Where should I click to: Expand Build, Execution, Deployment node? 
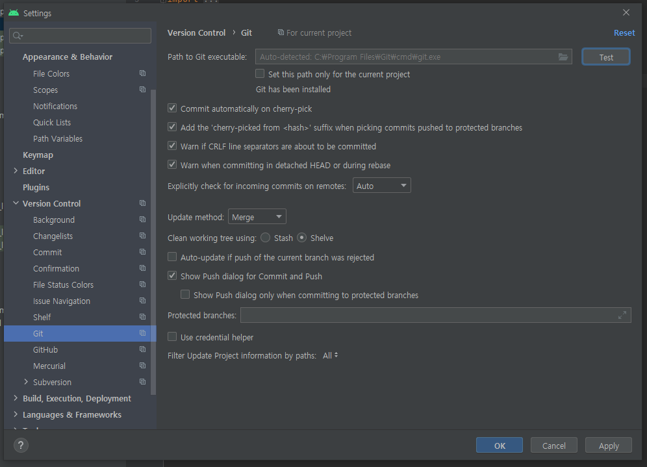point(16,398)
